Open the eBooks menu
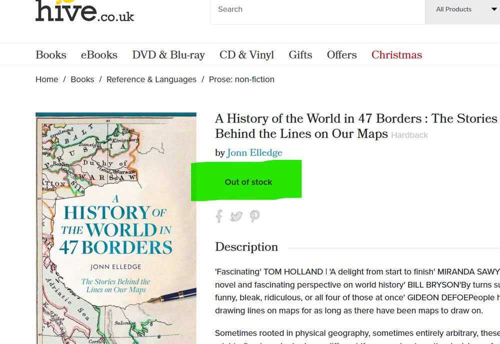The width and height of the screenshot is (500, 344). pos(99,55)
